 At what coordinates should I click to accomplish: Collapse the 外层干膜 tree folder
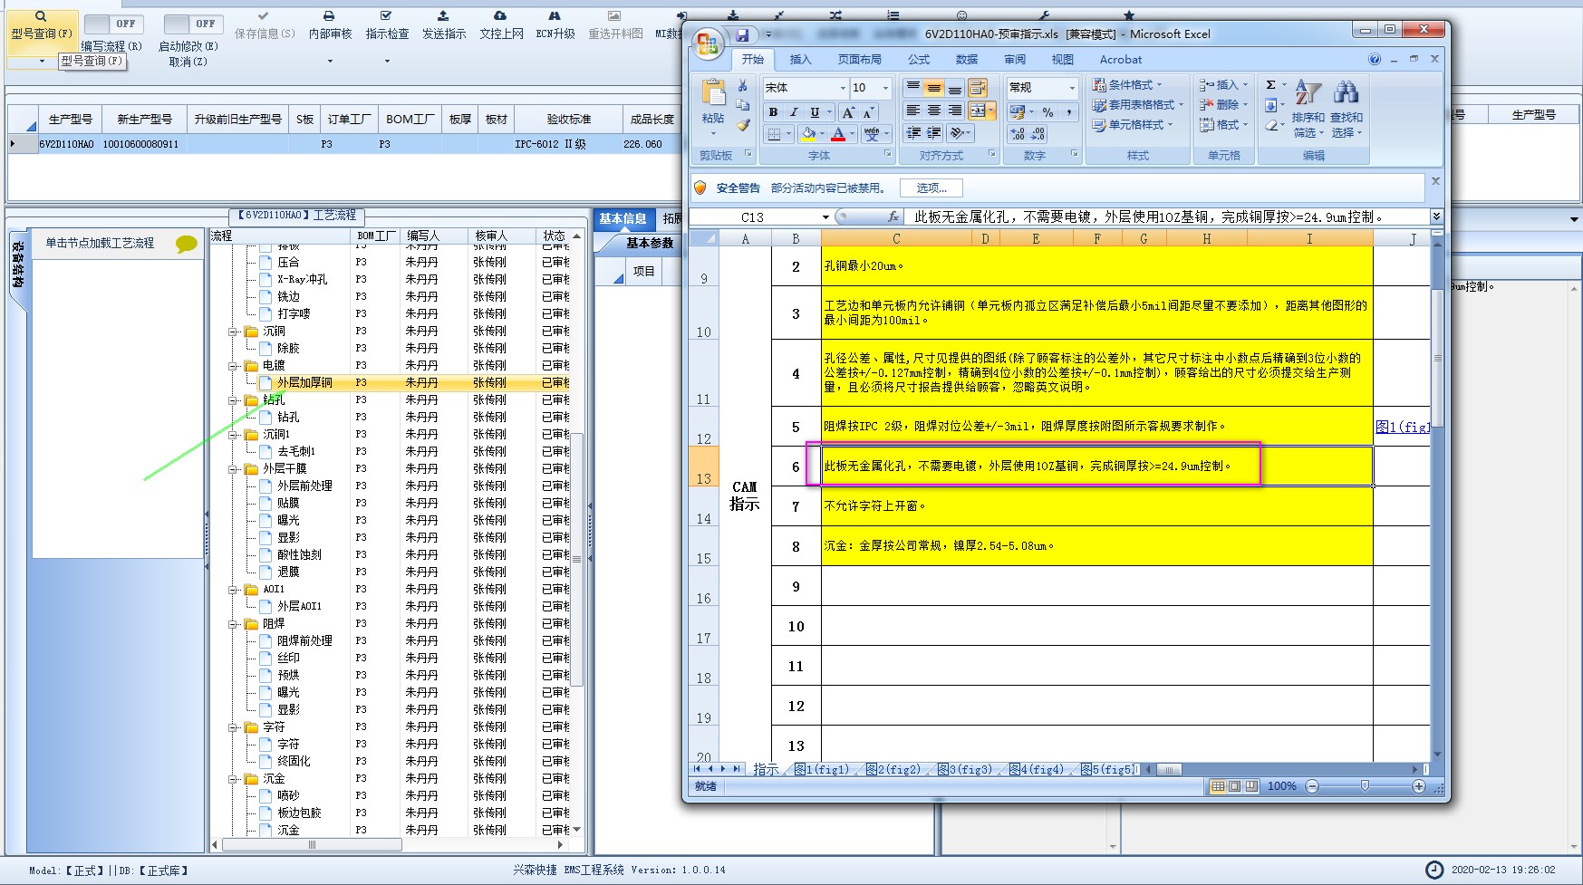coord(233,469)
